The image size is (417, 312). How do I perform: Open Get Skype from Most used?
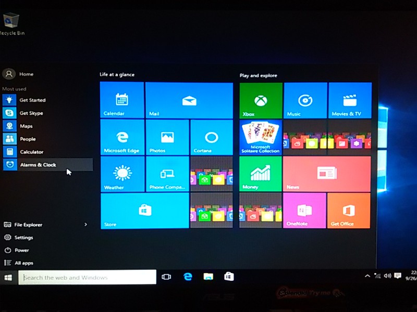[47, 113]
